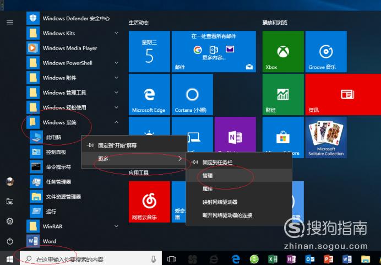
Task: Click the power button in Start sidebar
Action: point(10,241)
